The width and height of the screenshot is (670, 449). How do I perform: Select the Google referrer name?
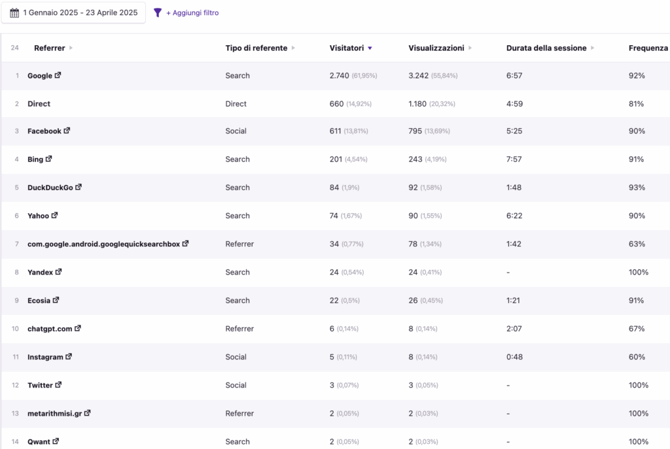pyautogui.click(x=40, y=76)
